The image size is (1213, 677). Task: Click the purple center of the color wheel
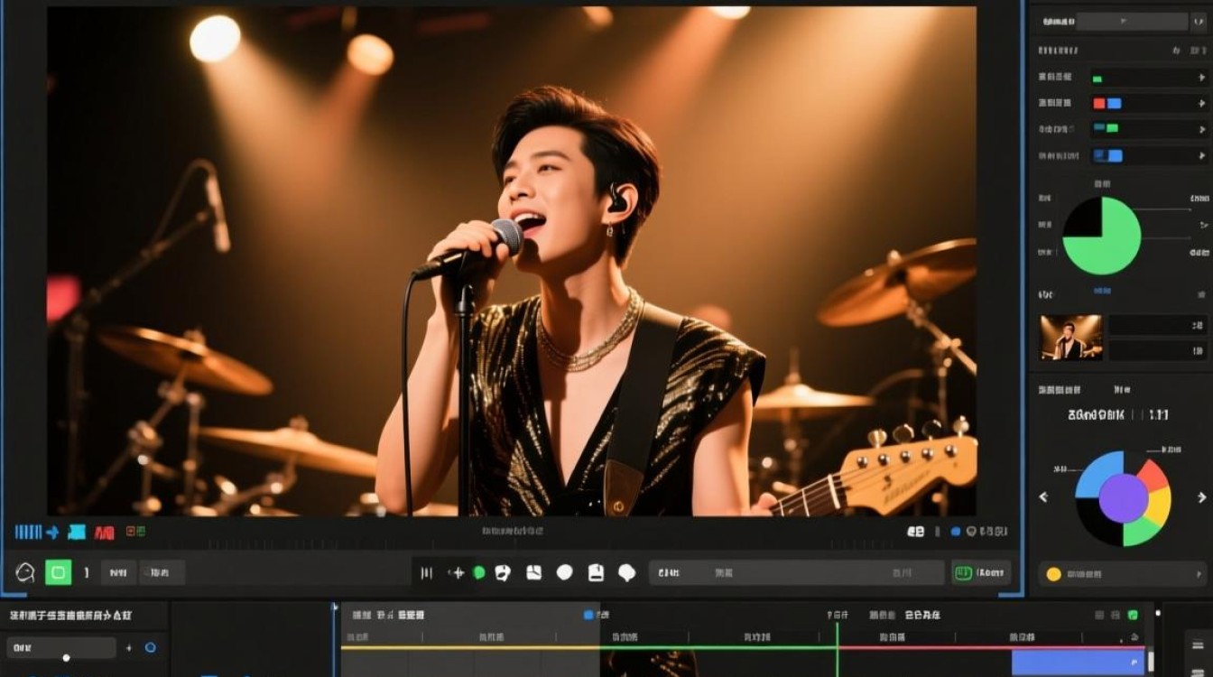1123,498
